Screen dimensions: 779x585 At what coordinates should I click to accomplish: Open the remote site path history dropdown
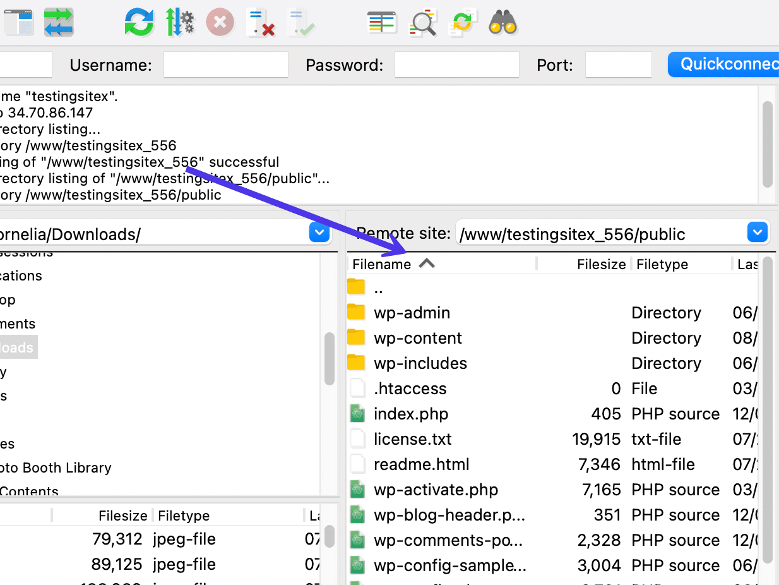click(756, 232)
